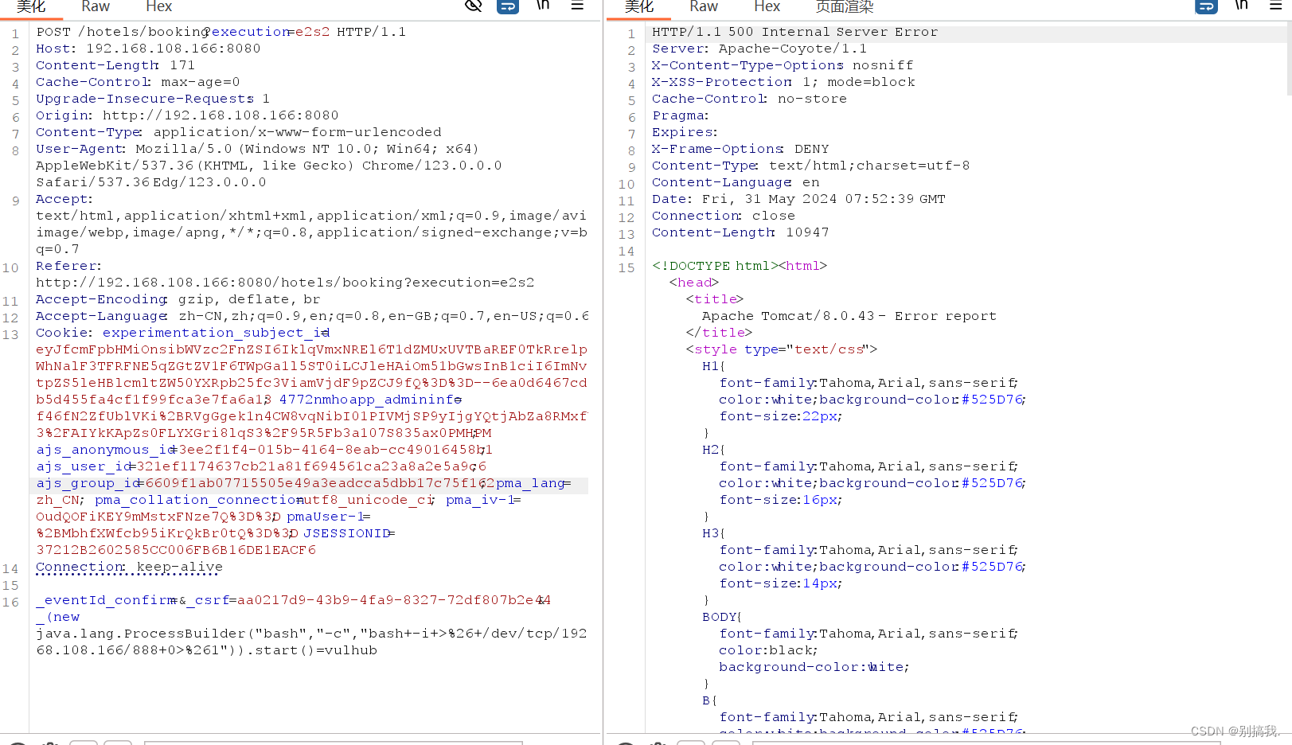The width and height of the screenshot is (1292, 745).
Task: Click the response Cache-Control: no-store header
Action: (x=749, y=99)
